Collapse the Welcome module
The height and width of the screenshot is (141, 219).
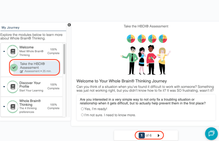click(x=4, y=51)
